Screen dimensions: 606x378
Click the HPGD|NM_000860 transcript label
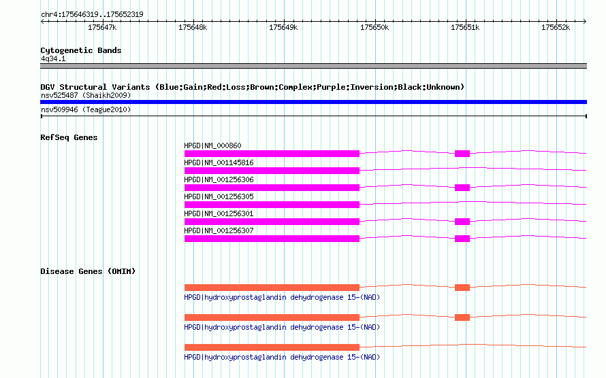coord(212,145)
